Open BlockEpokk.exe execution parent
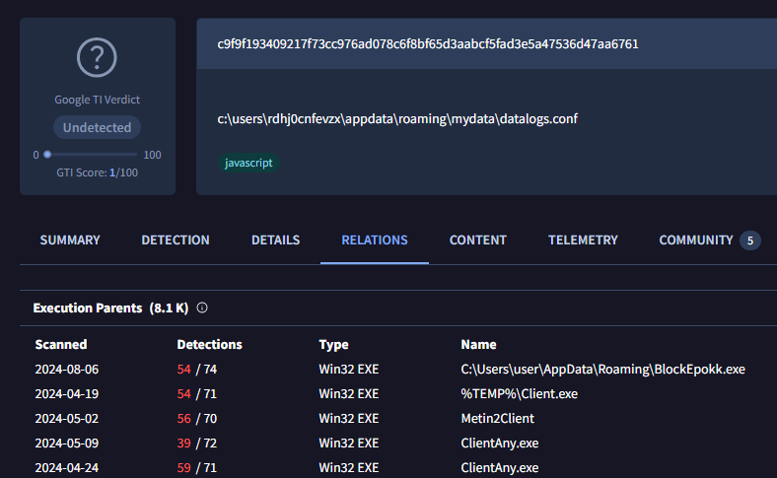The height and width of the screenshot is (478, 777). point(603,370)
